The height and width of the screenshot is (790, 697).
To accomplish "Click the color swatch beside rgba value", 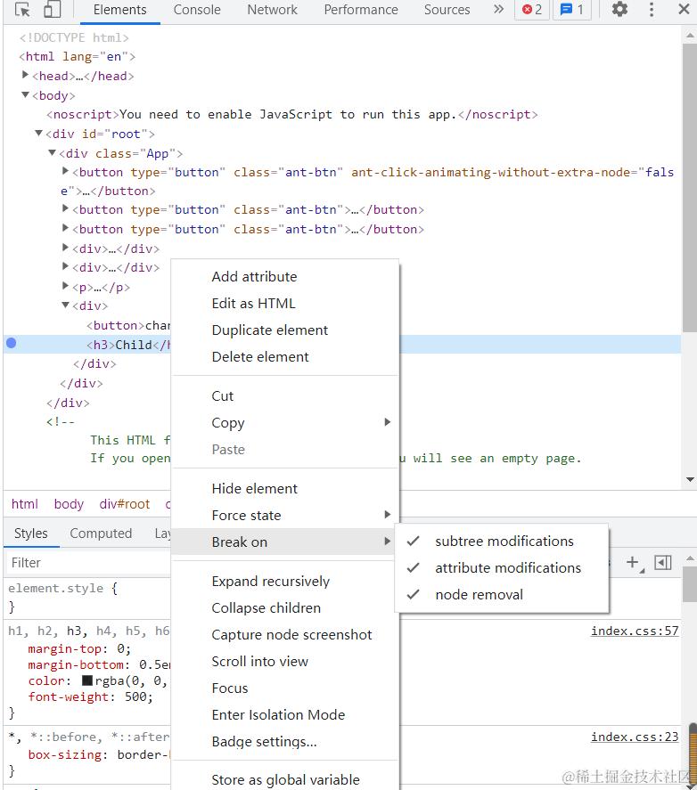I will (x=86, y=680).
